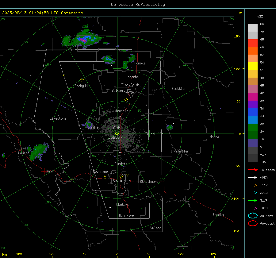This screenshot has width=276, height=258.
Task: Click the yellow V marker east of Calgary diamond
Action: (x=127, y=175)
